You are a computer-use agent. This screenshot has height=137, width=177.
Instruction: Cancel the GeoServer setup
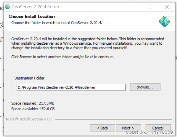click(158, 128)
